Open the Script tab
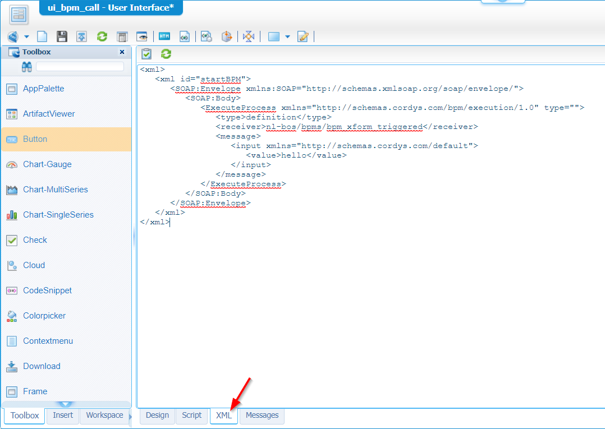The height and width of the screenshot is (429, 605). tap(191, 416)
